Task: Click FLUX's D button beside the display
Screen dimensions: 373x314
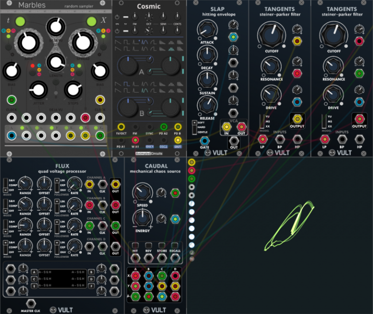Action: 91,279
